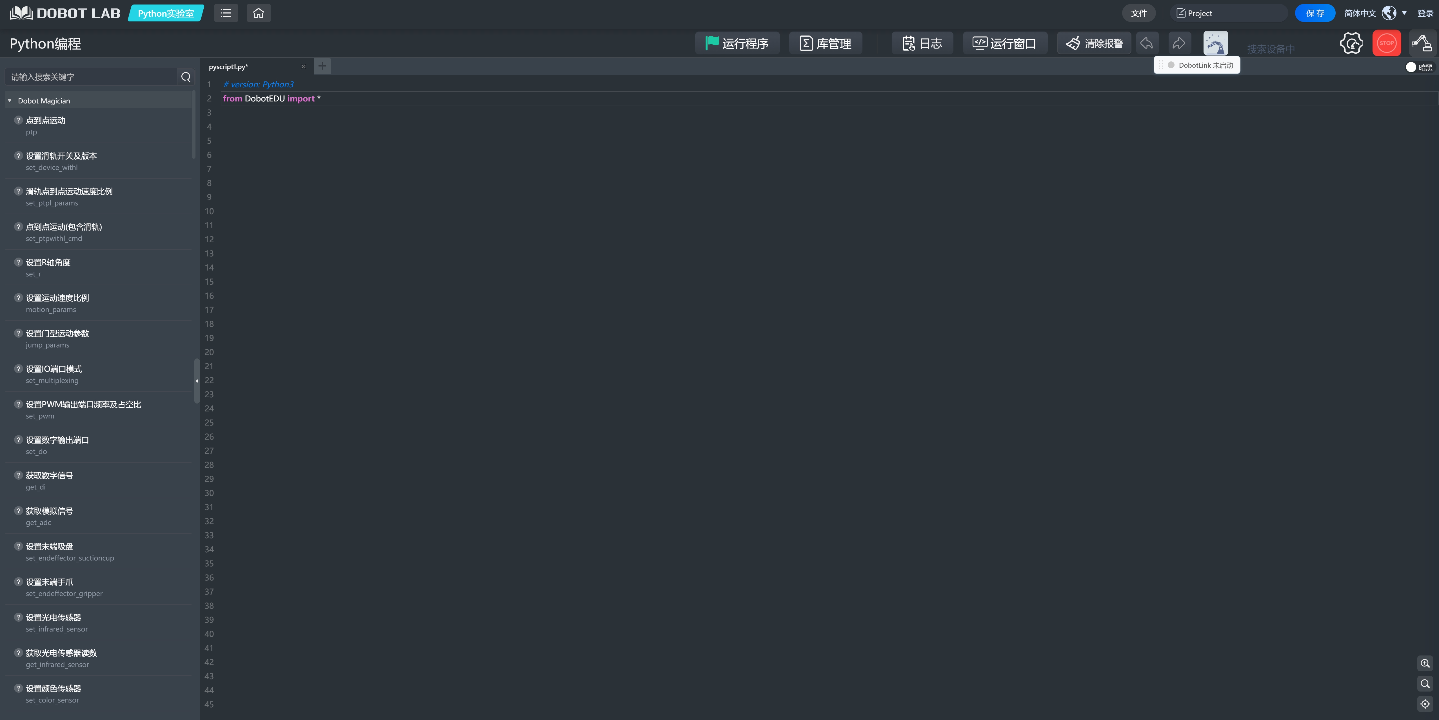The height and width of the screenshot is (720, 1439).
Task: Open help for 设置门型运动参数
Action: 18,333
